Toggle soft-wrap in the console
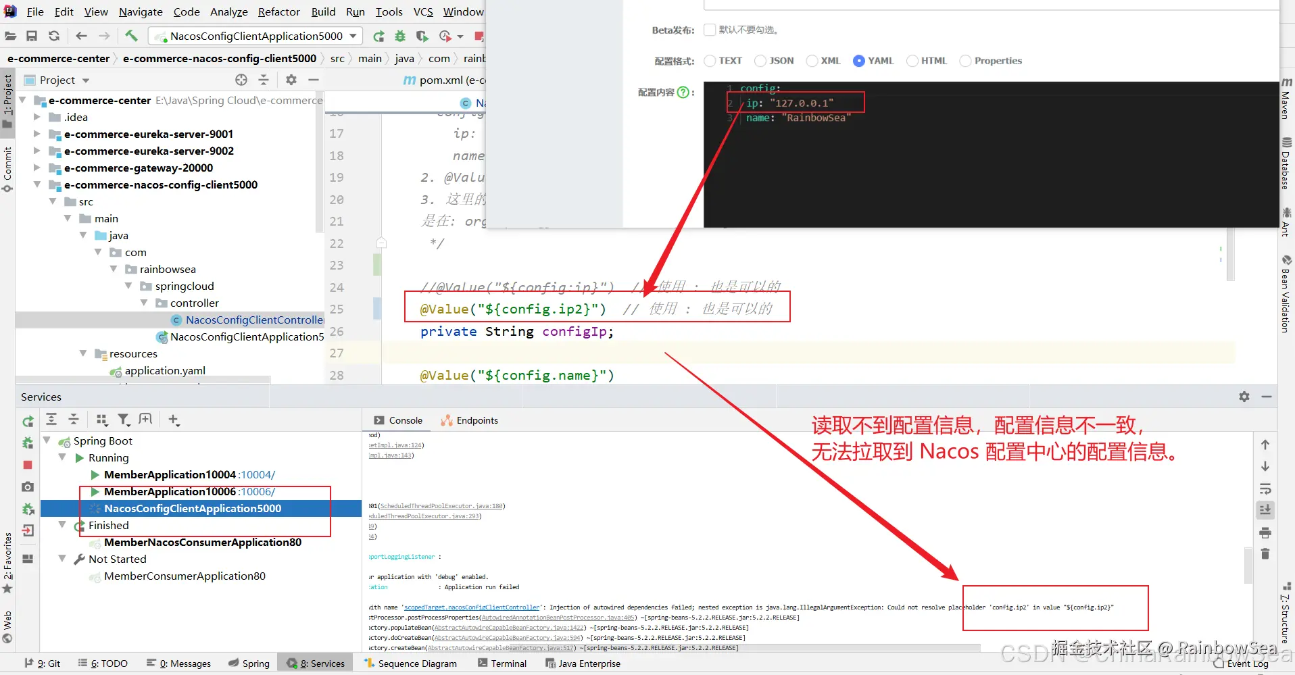 [1265, 489]
